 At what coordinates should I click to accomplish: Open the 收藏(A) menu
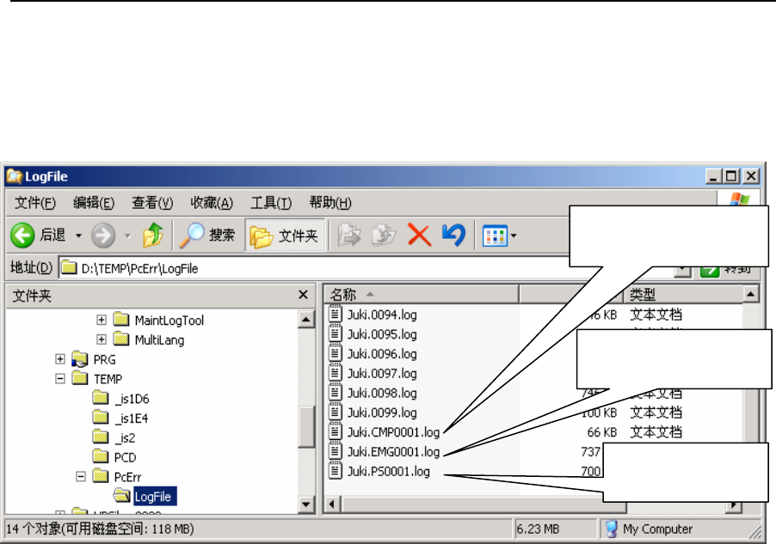[212, 203]
